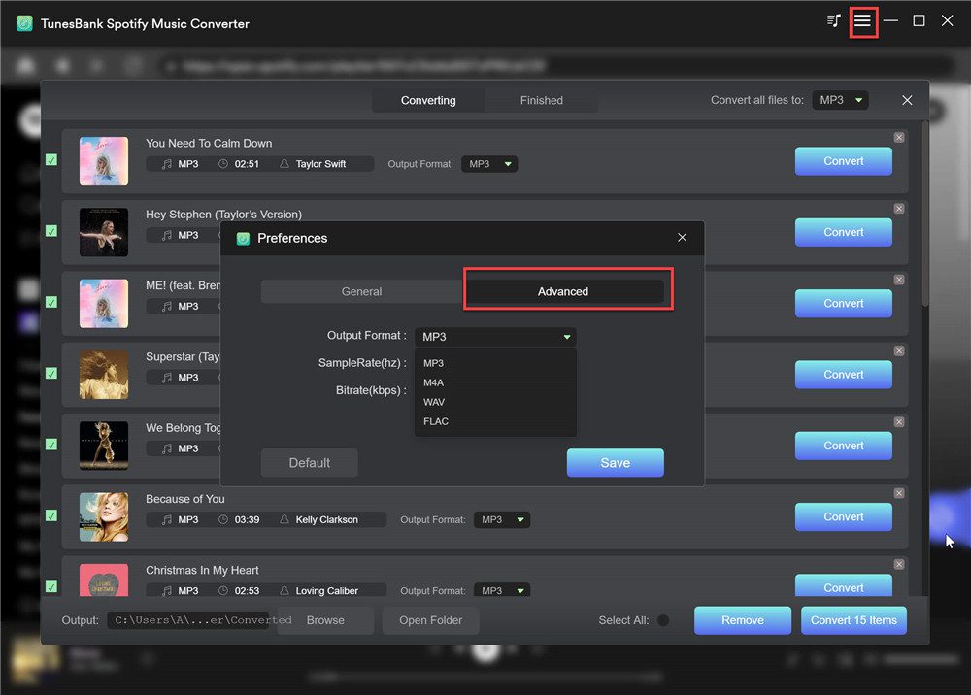Convert You Need To Calm Down
Screen dimensions: 971x695
tap(844, 161)
